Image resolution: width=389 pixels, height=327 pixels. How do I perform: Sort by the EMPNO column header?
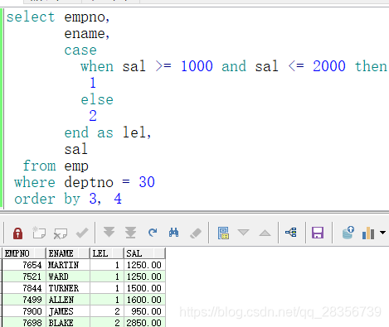[24, 253]
